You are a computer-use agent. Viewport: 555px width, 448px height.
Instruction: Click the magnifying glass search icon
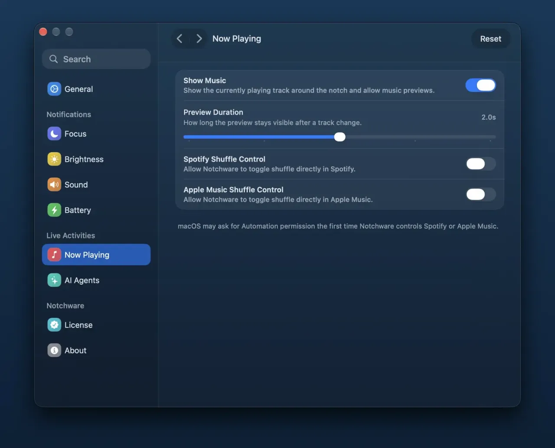(x=53, y=59)
